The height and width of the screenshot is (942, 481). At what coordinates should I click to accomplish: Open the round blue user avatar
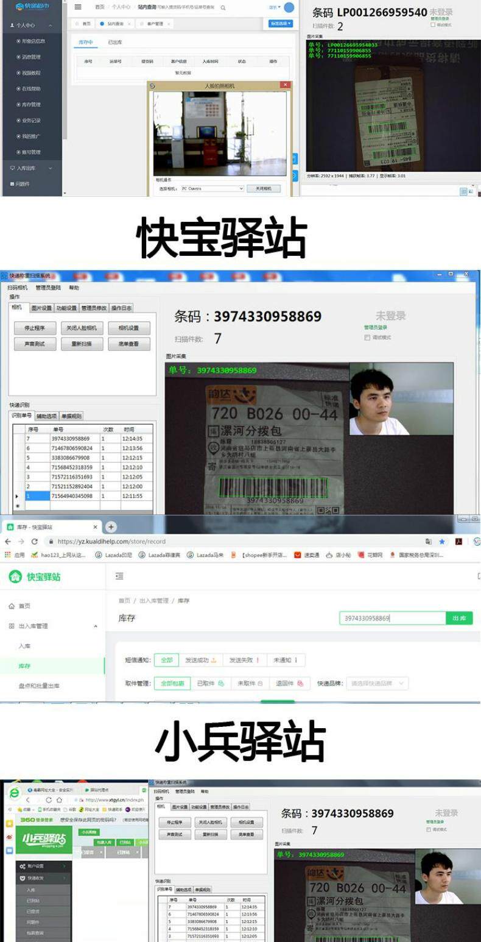[289, 7]
